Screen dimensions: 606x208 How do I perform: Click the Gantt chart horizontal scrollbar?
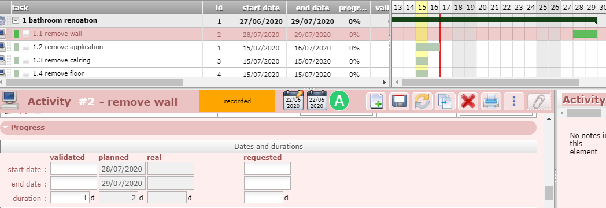click(x=490, y=82)
